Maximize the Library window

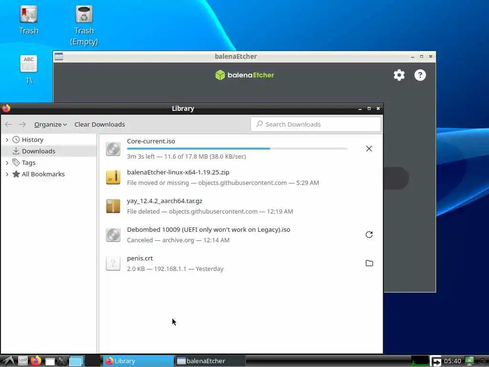[369, 108]
